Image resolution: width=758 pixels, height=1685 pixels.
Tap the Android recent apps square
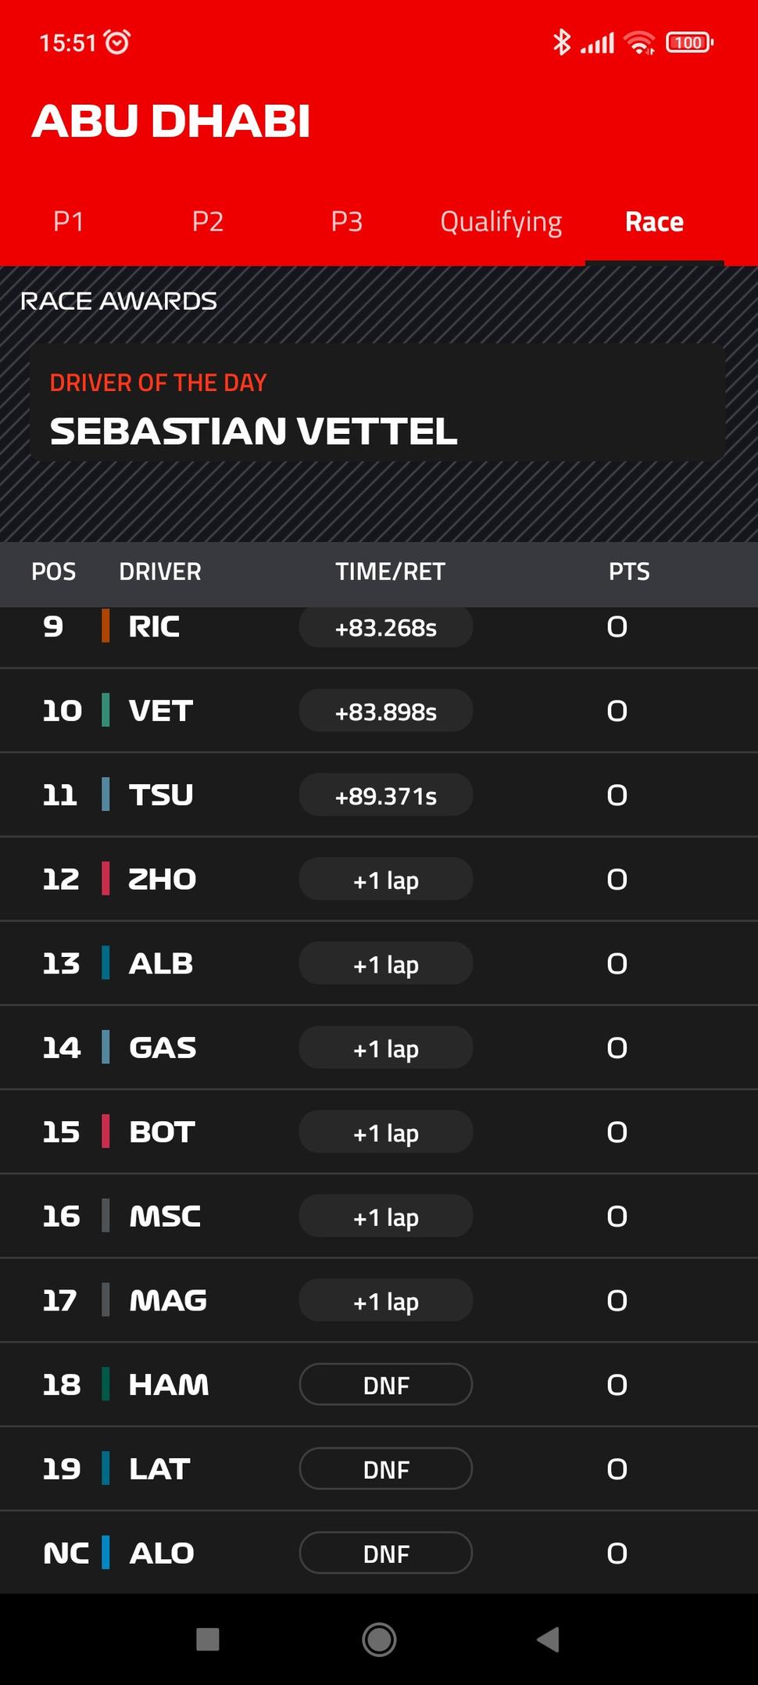tap(208, 1639)
